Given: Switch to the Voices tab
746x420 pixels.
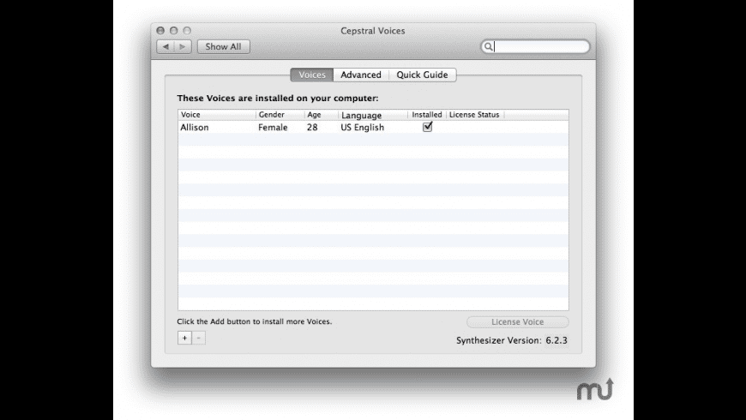Looking at the screenshot, I should coord(312,75).
